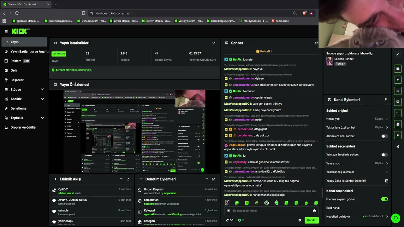This screenshot has width=404, height=227.
Task: Click the stream preview icon in right sidebar
Action: (x=398, y=68)
